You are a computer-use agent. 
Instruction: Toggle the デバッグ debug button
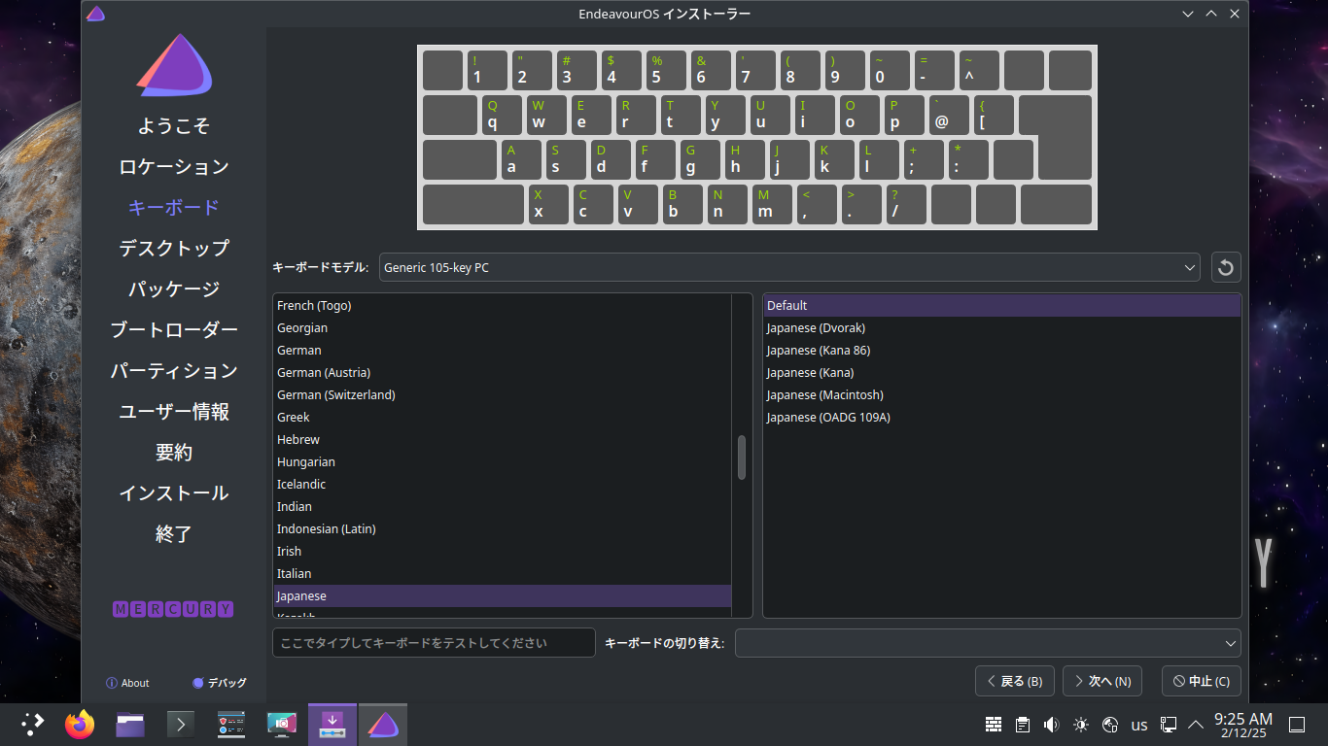[220, 683]
